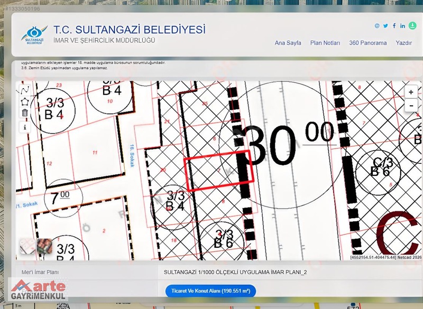Click the SULTANGAZİ 1/1000 ÖLÇEKLİ UYGULAMA İMAR PLANI_2 text
The image size is (423, 309).
(x=235, y=272)
